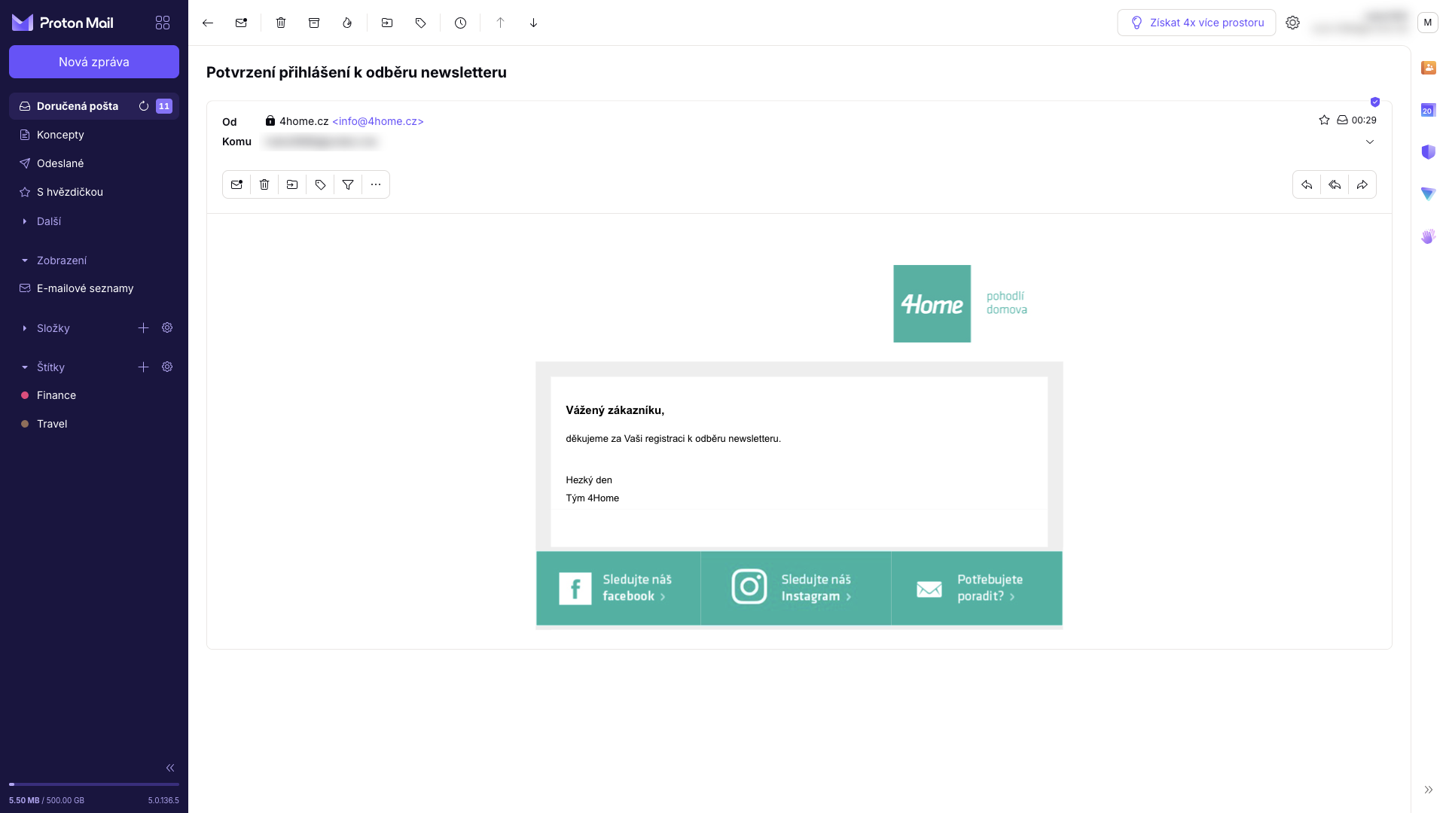Forward the message
The image size is (1446, 813).
click(1362, 184)
